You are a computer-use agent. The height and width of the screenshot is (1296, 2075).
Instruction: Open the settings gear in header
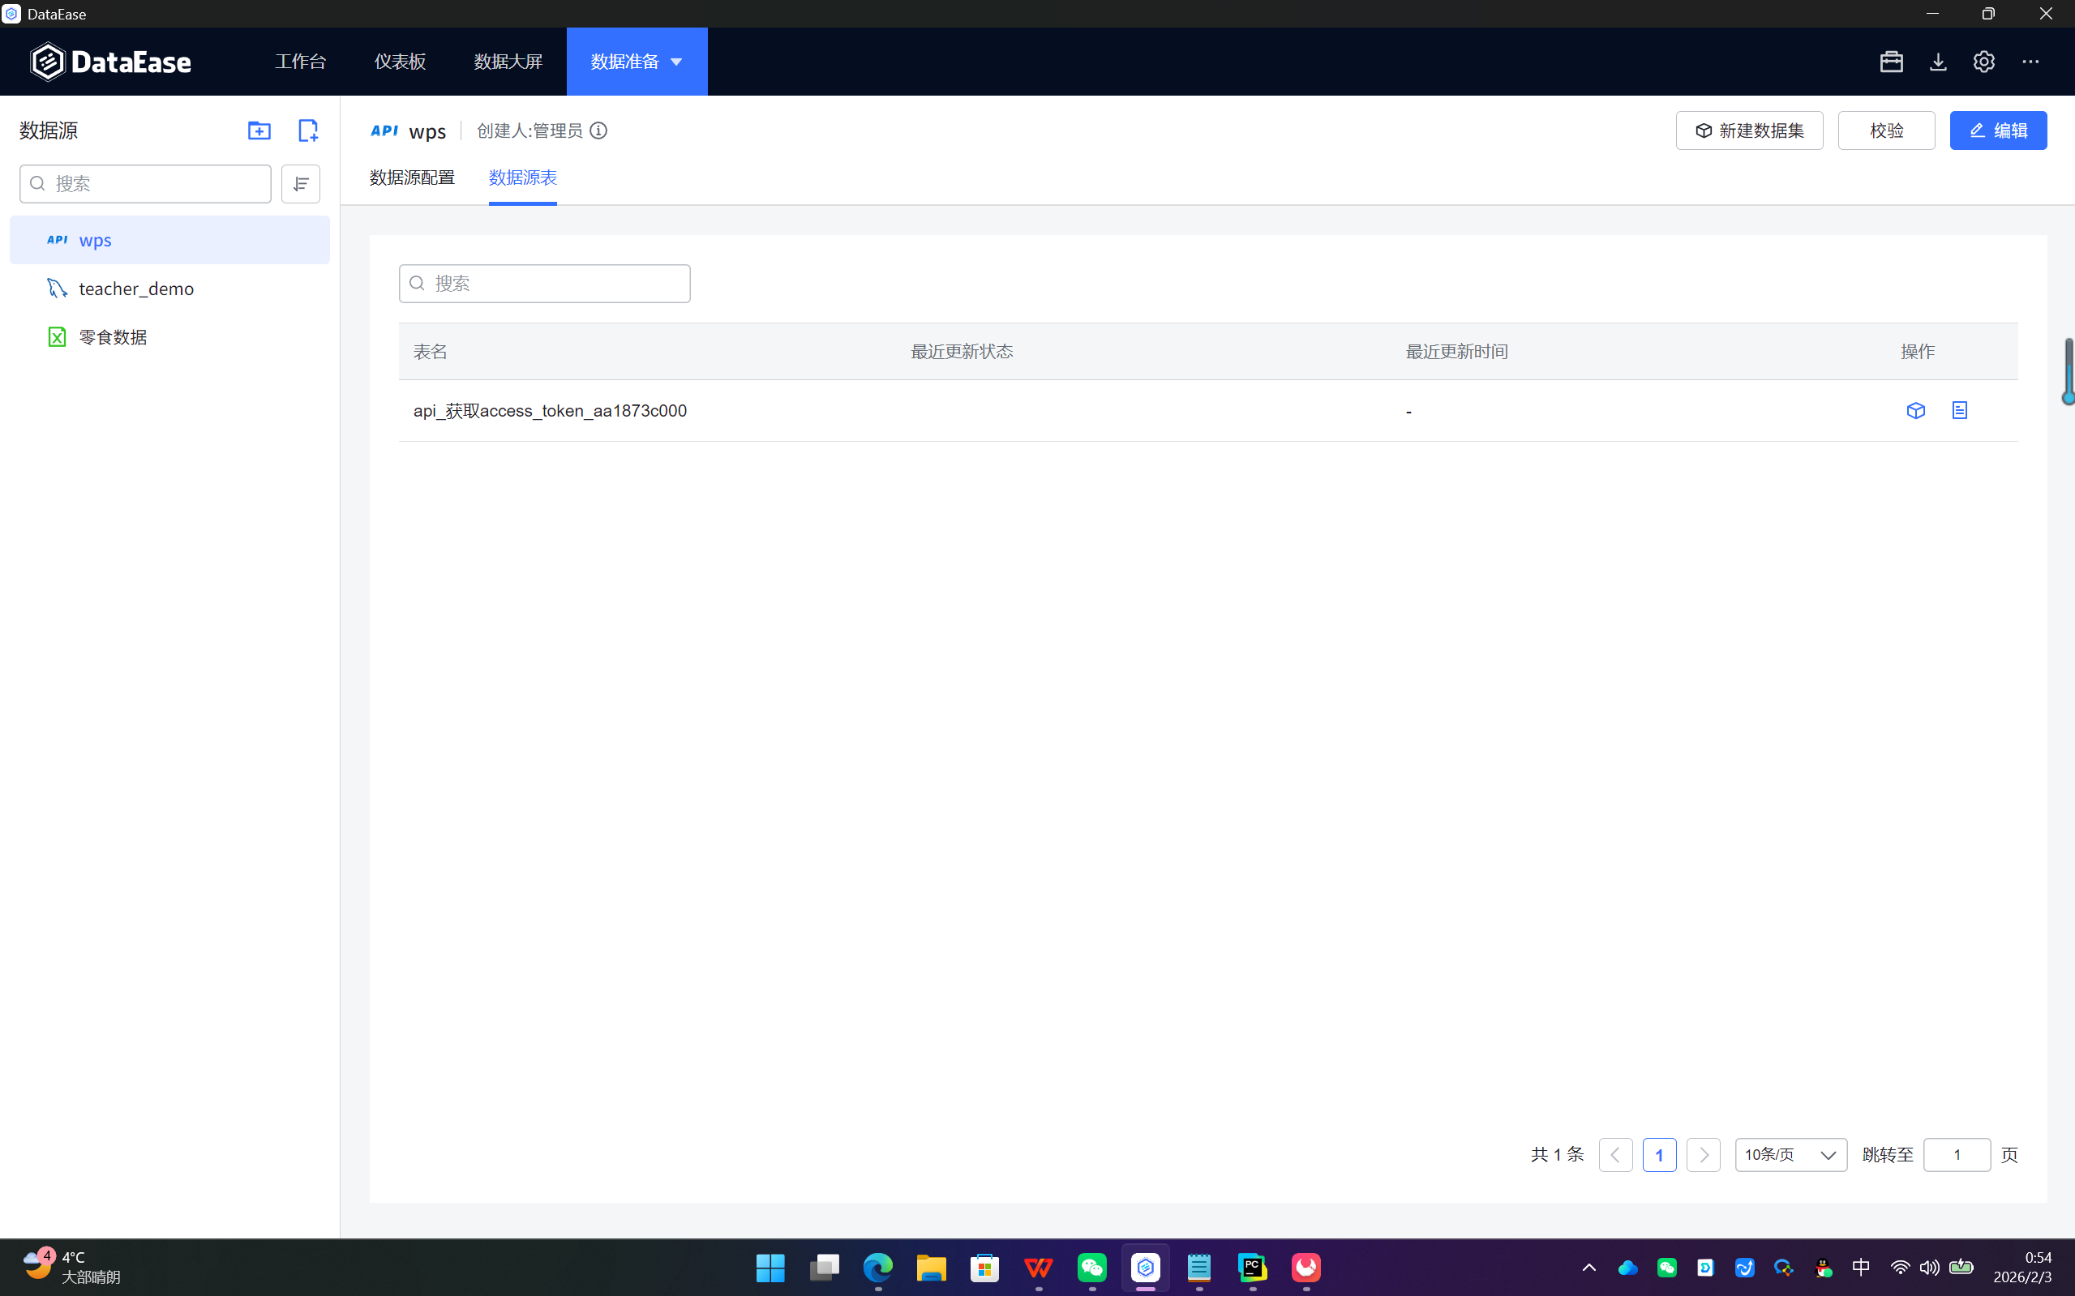click(x=1983, y=62)
